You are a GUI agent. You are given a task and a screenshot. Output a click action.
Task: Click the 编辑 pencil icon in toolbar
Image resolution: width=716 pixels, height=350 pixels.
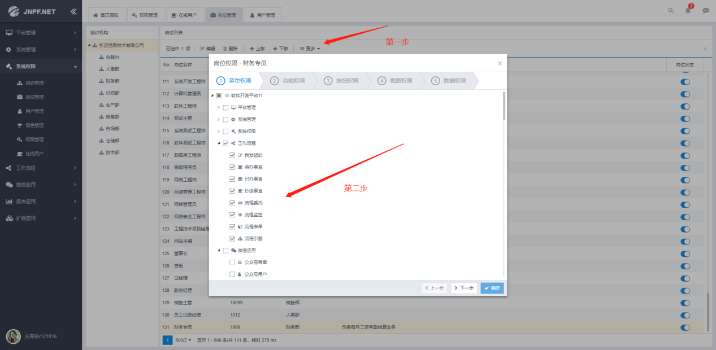[x=202, y=49]
